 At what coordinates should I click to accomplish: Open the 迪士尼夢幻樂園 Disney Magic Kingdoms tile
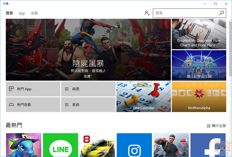click(x=199, y=65)
